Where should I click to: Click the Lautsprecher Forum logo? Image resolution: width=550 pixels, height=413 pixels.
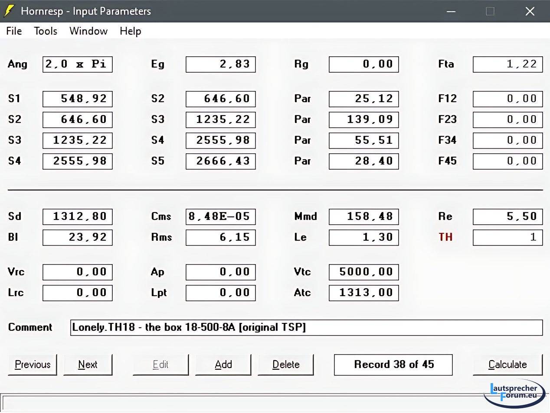tap(515, 393)
